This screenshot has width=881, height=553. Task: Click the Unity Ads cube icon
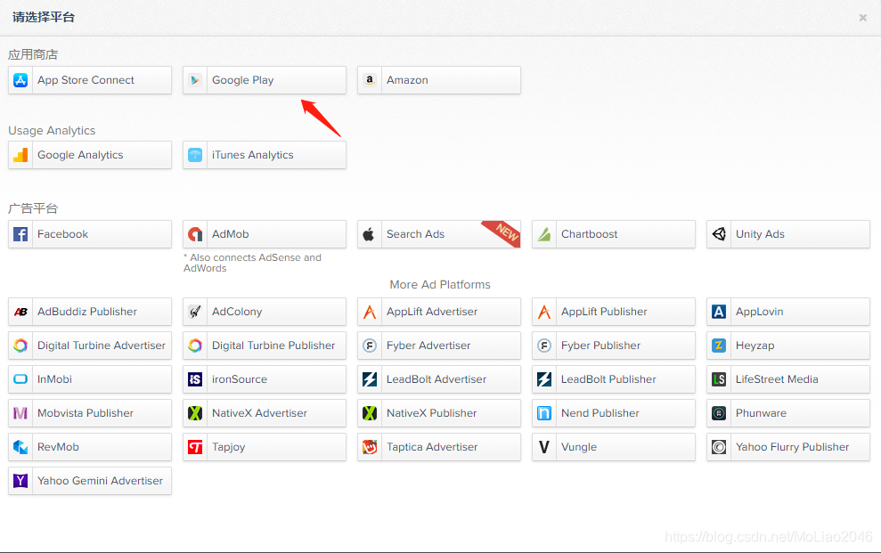point(719,234)
